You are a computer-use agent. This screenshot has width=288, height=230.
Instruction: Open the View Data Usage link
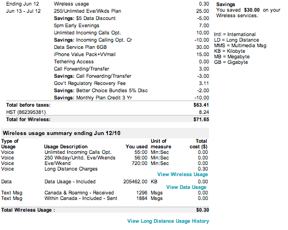pyautogui.click(x=186, y=187)
